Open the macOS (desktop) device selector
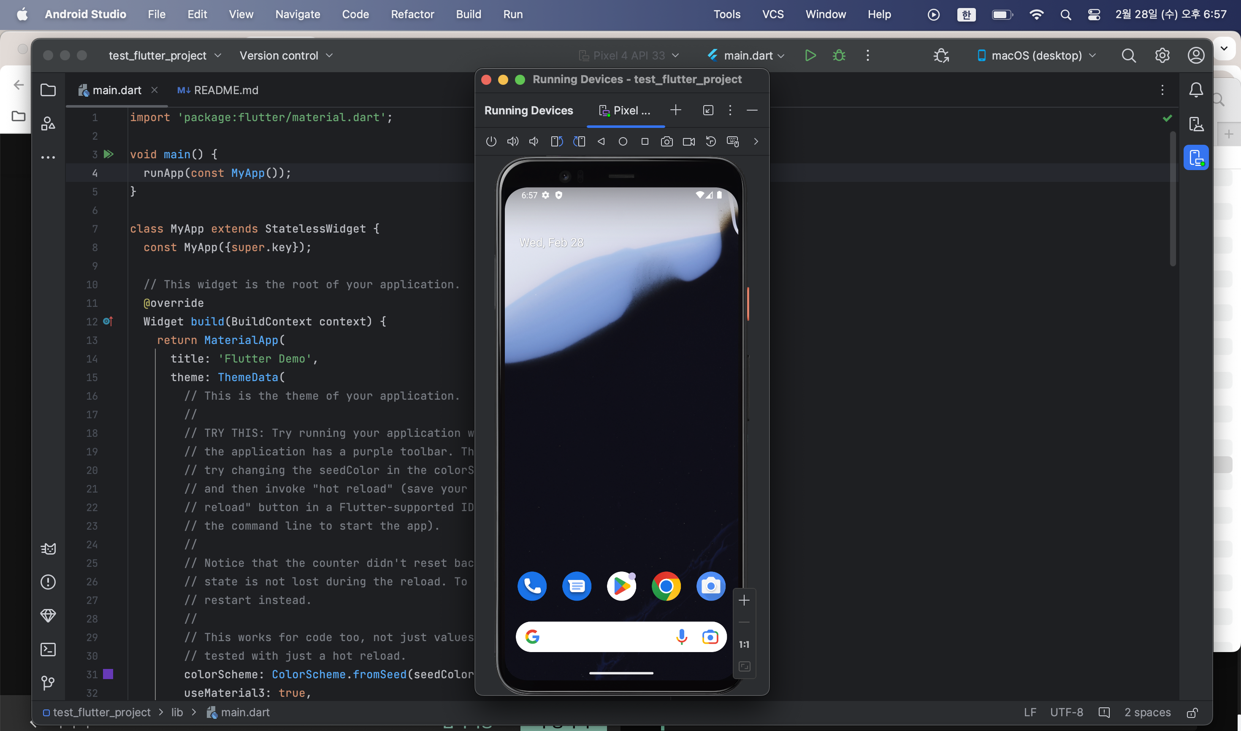Viewport: 1241px width, 731px height. 1036,56
